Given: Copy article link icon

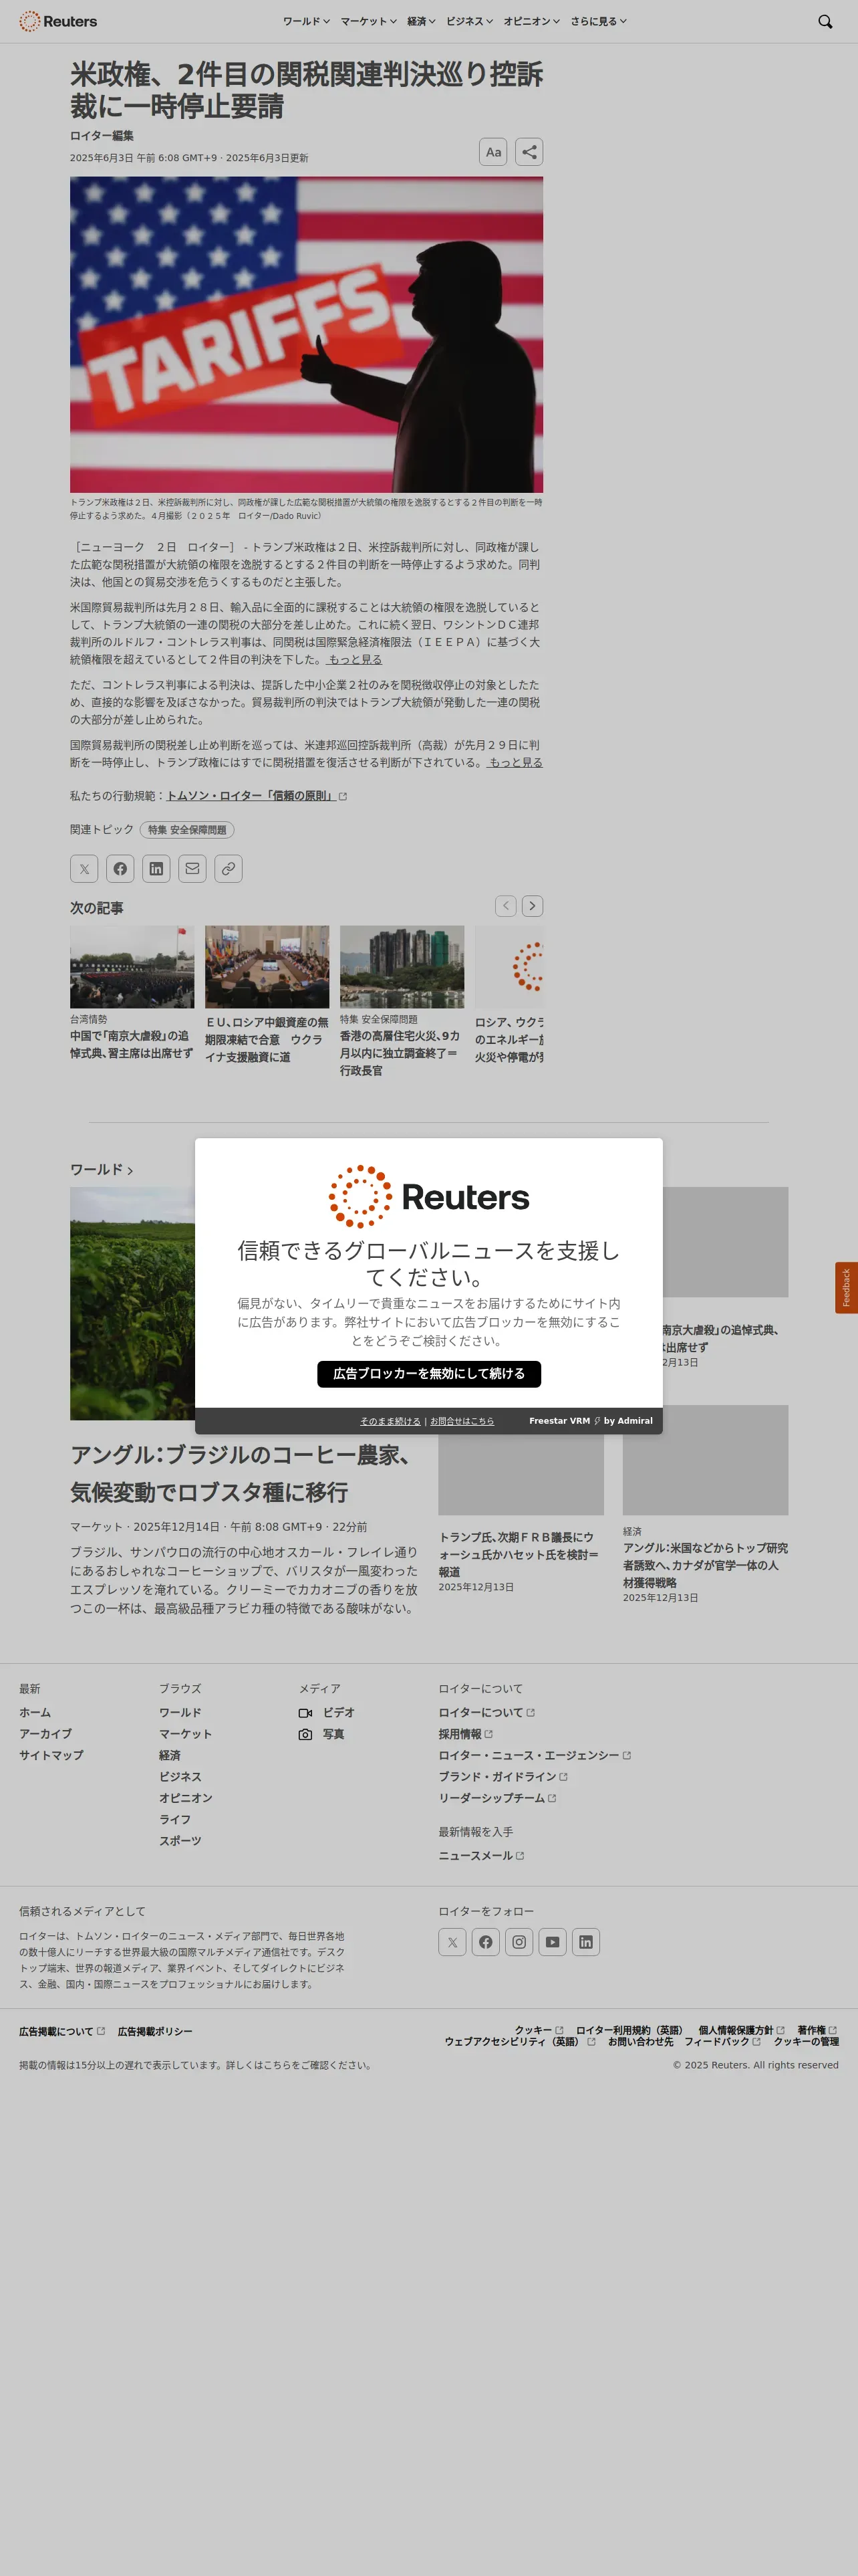Looking at the screenshot, I should 229,868.
